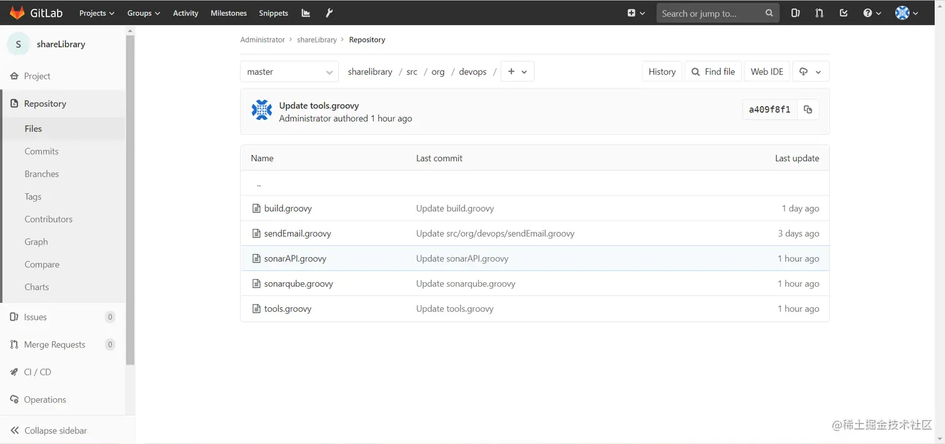Open last commit Update build.groovy

pyautogui.click(x=455, y=209)
